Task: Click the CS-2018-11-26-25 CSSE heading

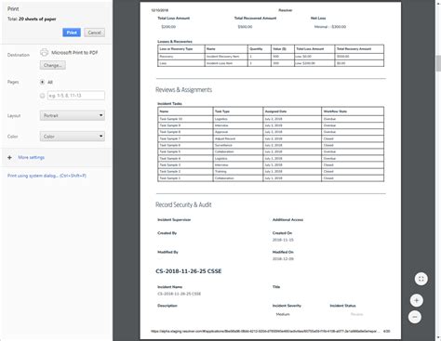Action: coord(189,271)
